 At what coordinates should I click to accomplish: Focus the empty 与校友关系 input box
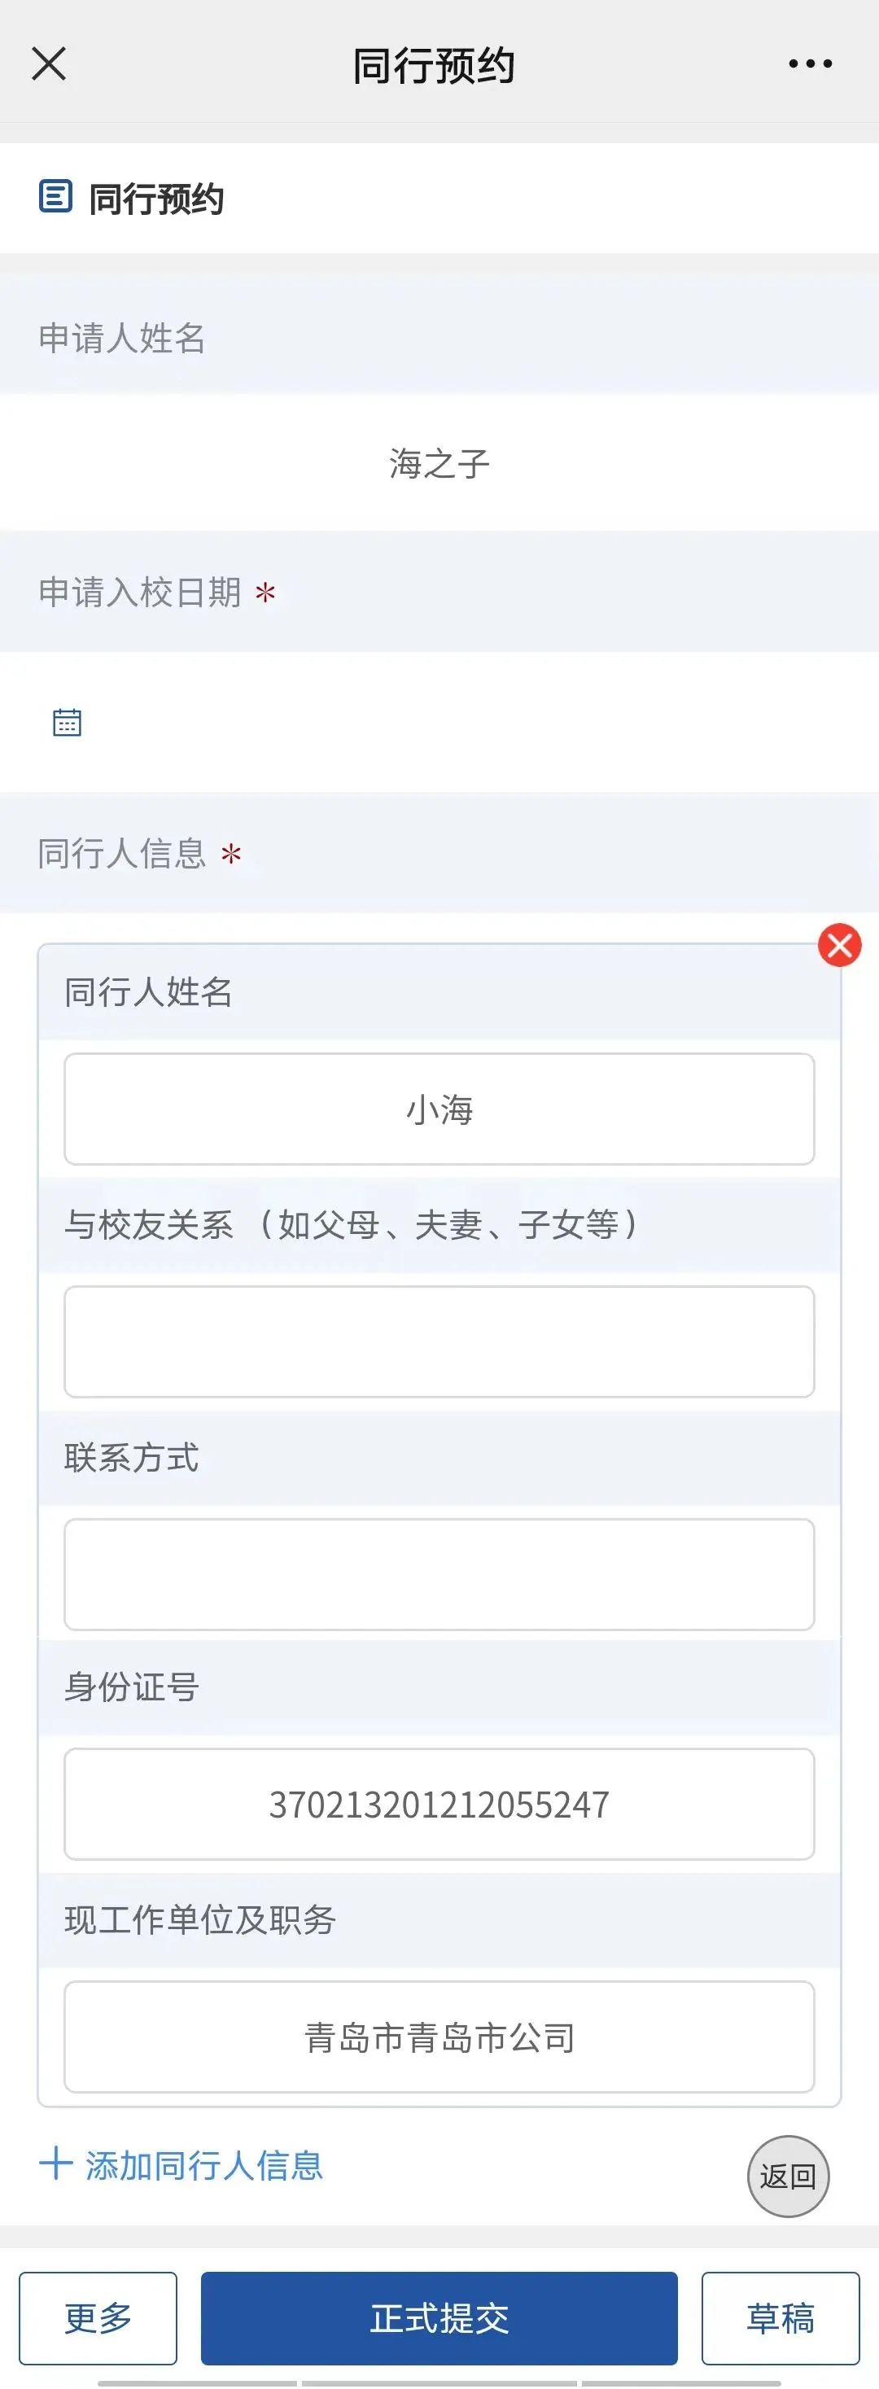click(x=439, y=1341)
